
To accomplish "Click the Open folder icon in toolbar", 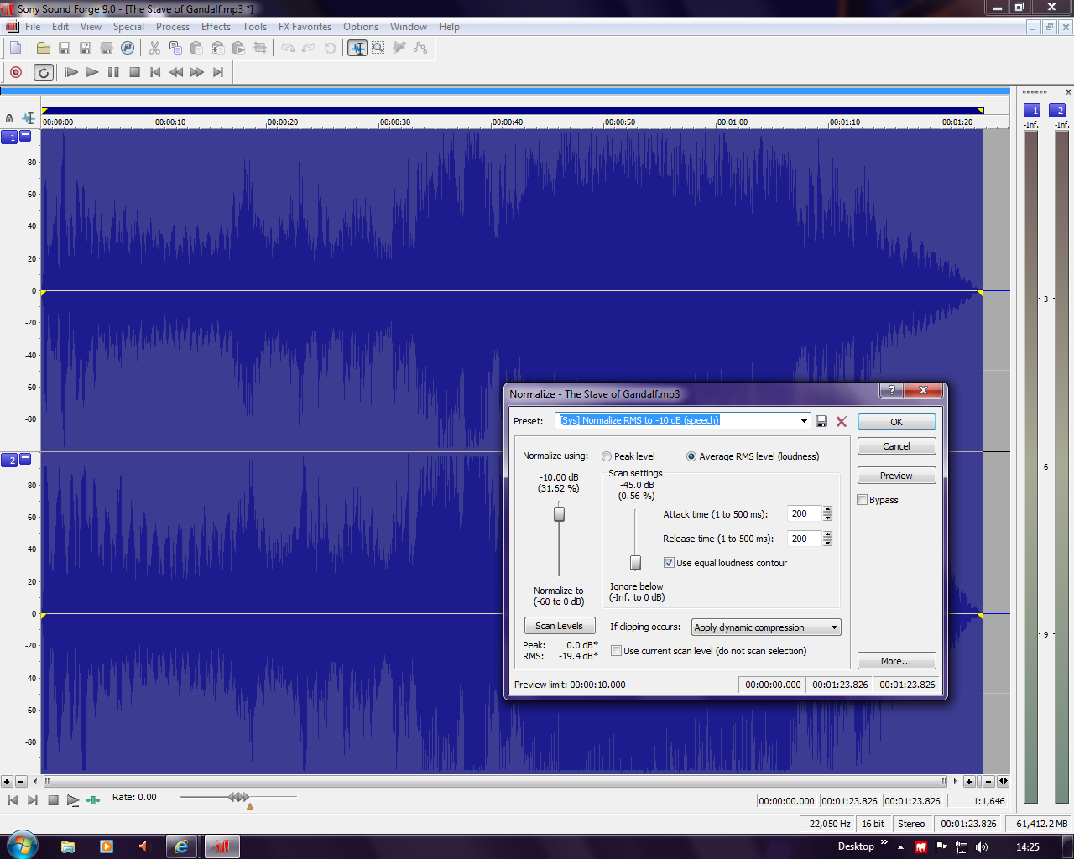I will pos(44,48).
